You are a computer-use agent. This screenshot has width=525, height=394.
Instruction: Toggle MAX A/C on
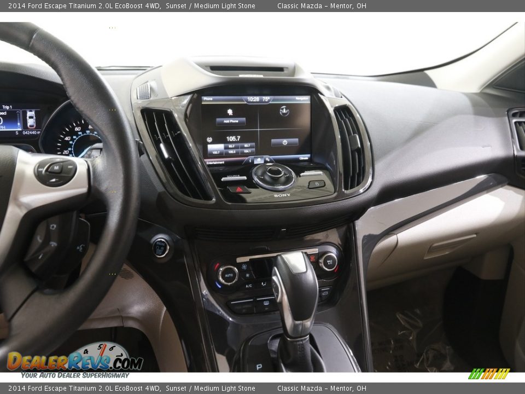(x=329, y=262)
